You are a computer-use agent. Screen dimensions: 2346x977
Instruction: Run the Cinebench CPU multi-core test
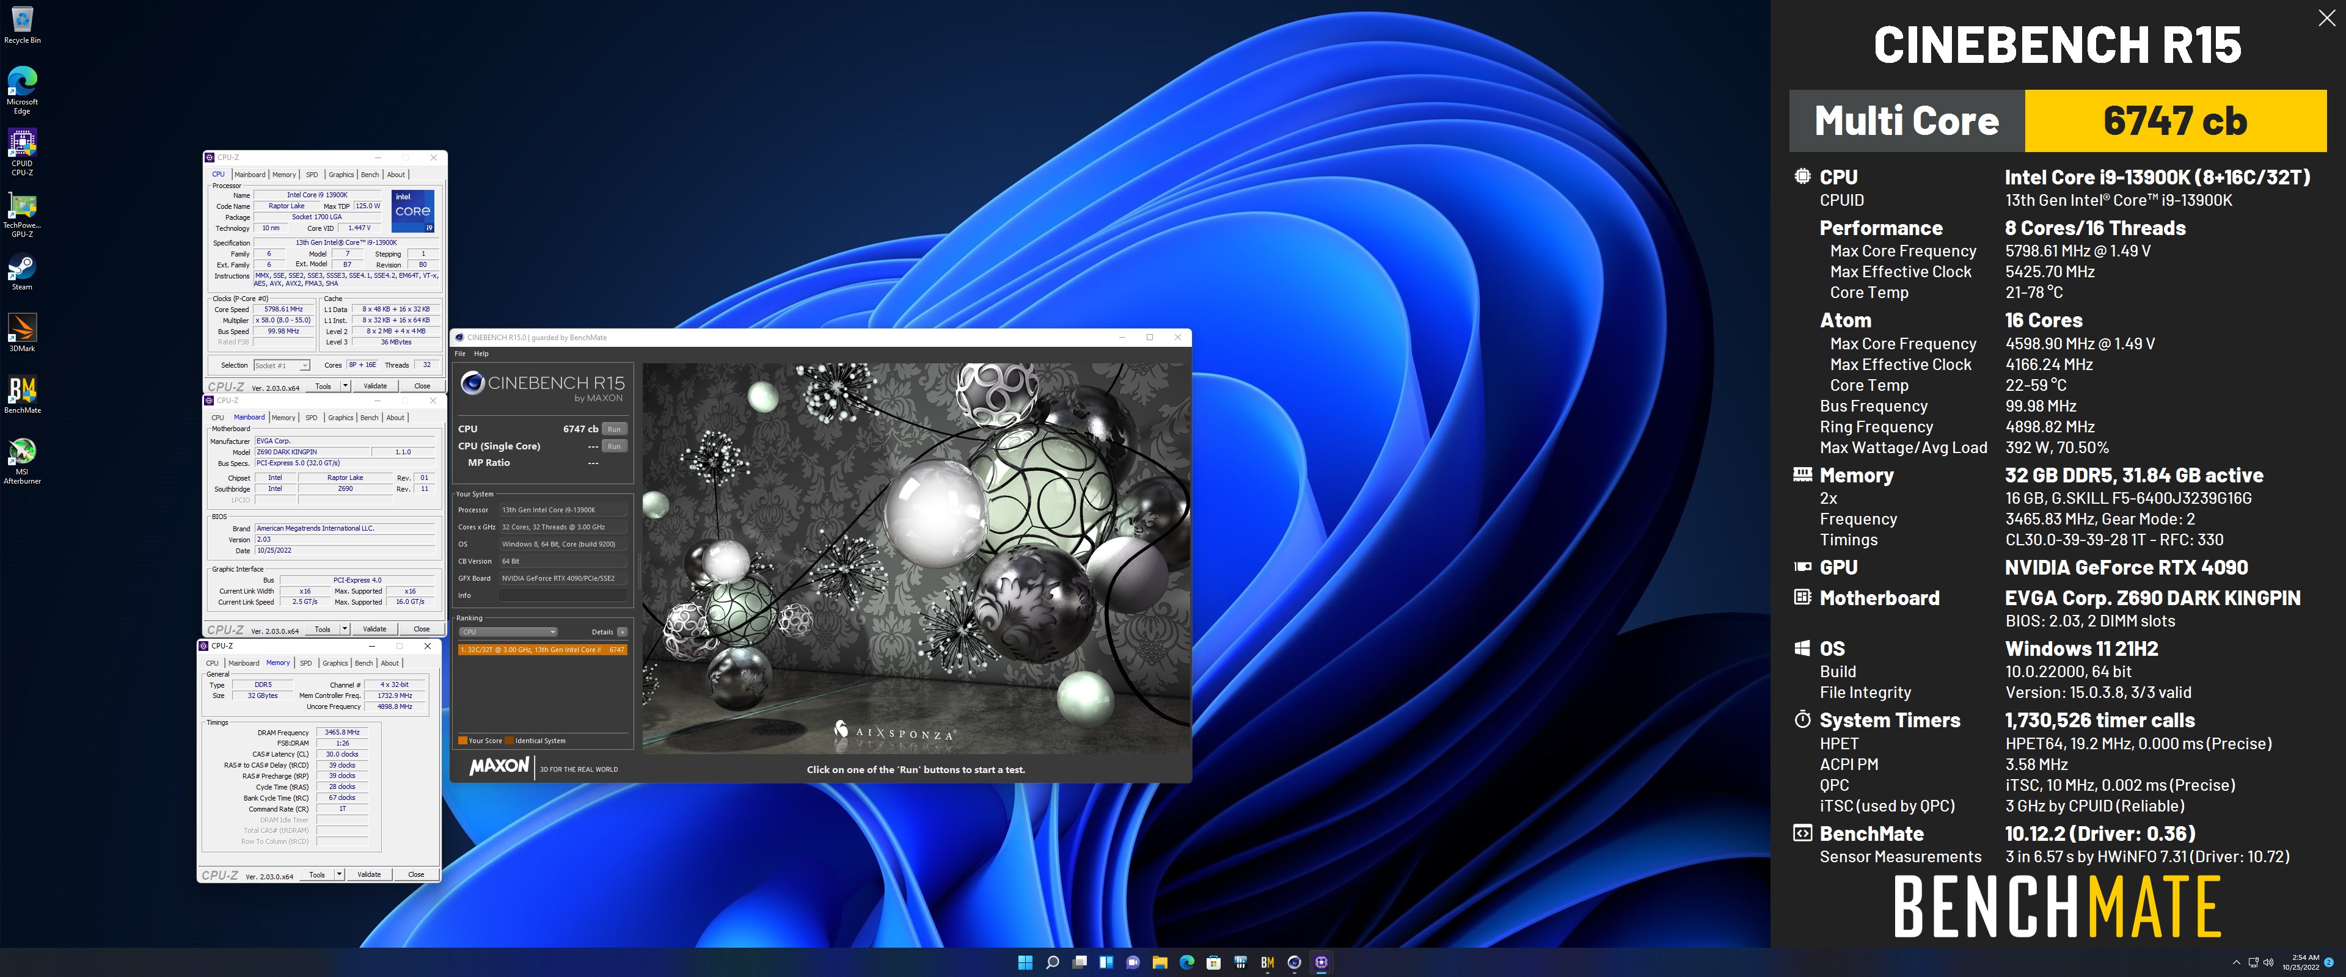(615, 429)
